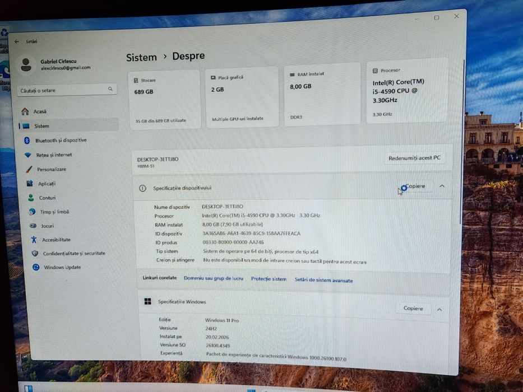523x392 pixels.
Task: Click the Windows 11 Pro edition text
Action: [x=222, y=320]
